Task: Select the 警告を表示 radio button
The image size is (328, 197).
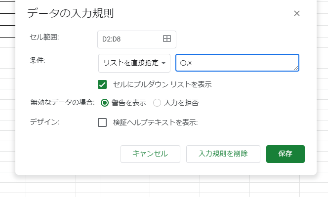Action: pos(105,103)
